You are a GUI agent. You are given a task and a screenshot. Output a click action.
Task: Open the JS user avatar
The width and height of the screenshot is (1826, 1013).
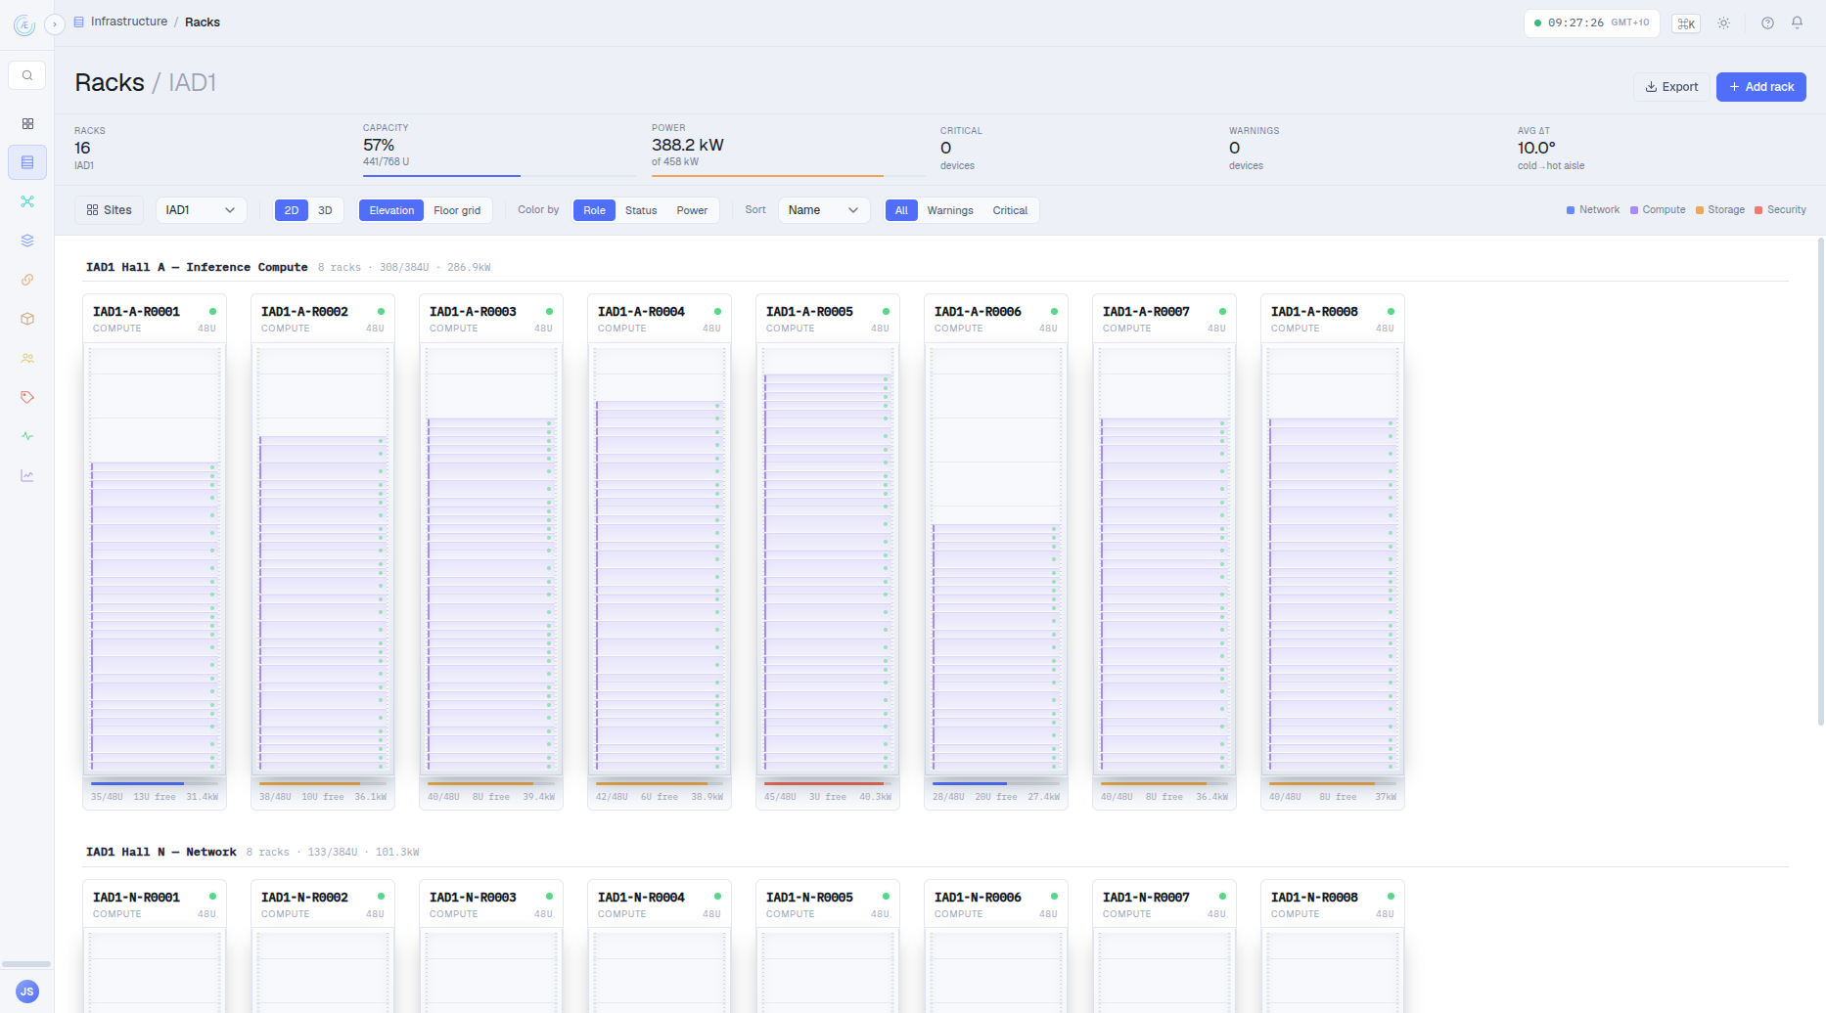27,991
